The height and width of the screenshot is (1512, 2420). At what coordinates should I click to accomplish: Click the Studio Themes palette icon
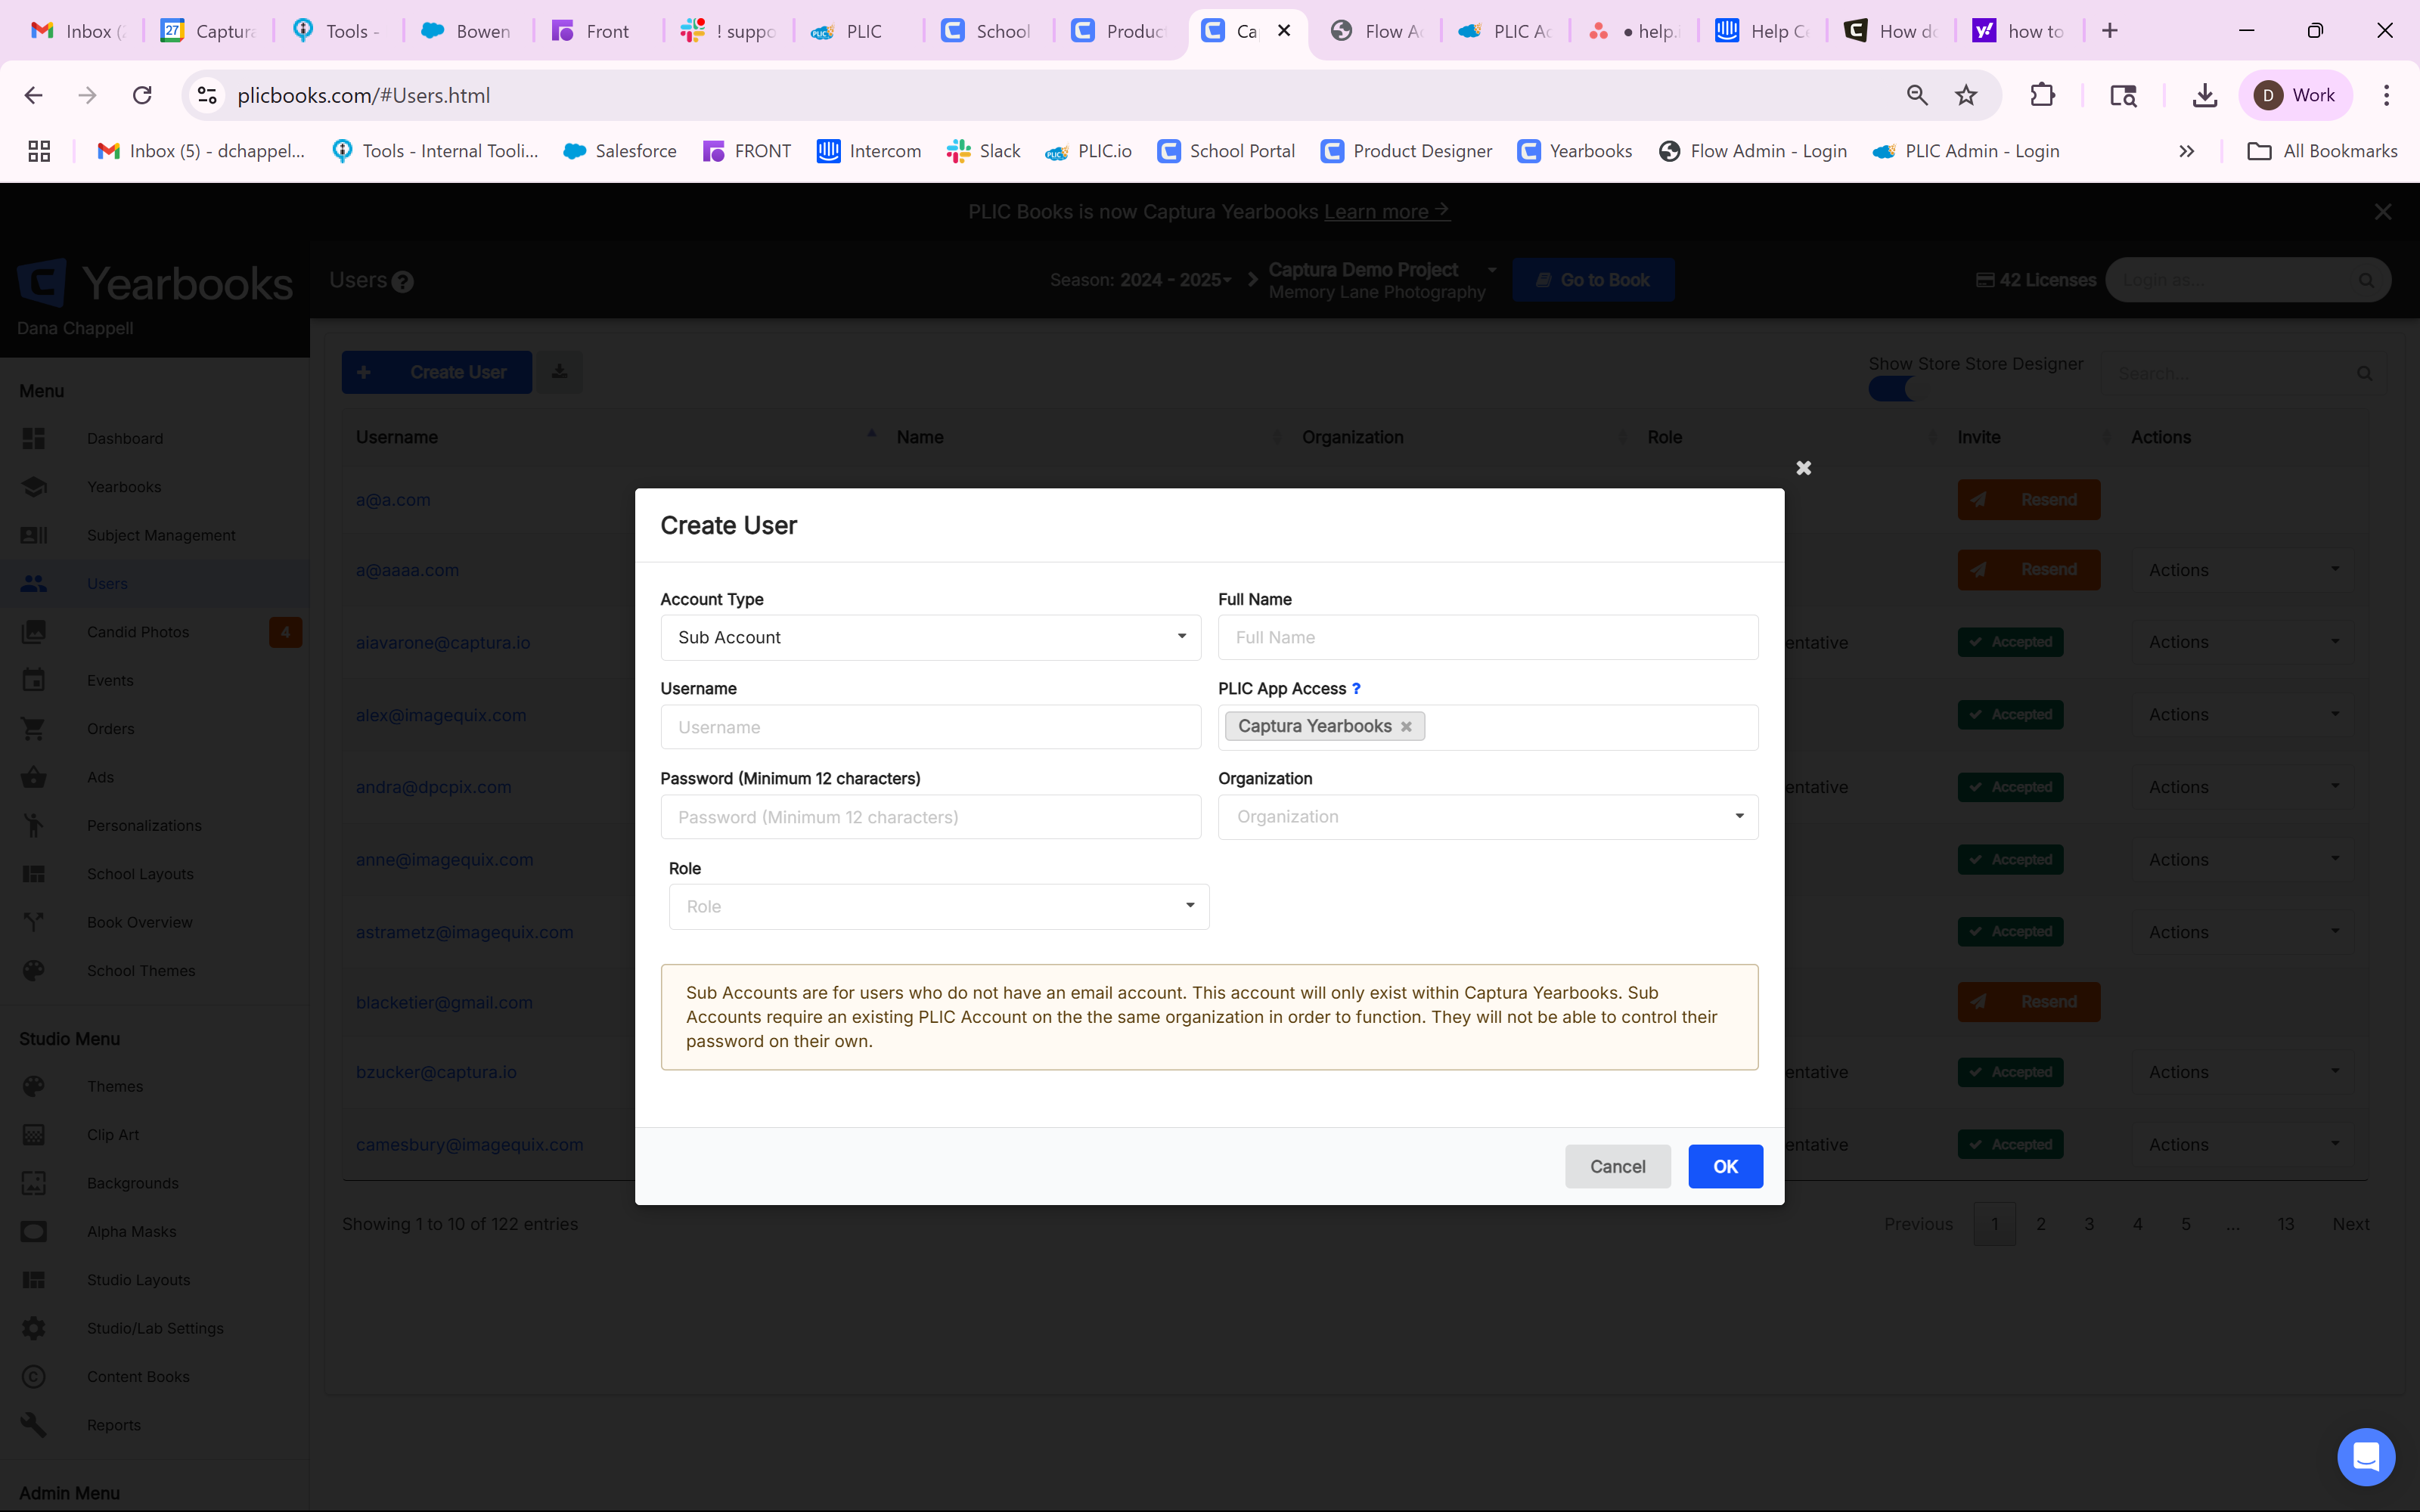tap(33, 1086)
